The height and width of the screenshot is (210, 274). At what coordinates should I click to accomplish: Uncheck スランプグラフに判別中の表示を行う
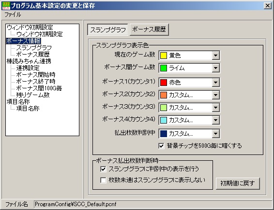103,169
